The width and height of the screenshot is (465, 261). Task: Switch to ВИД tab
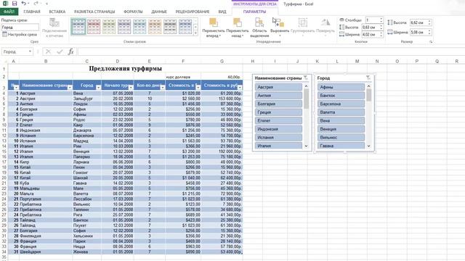coord(222,12)
